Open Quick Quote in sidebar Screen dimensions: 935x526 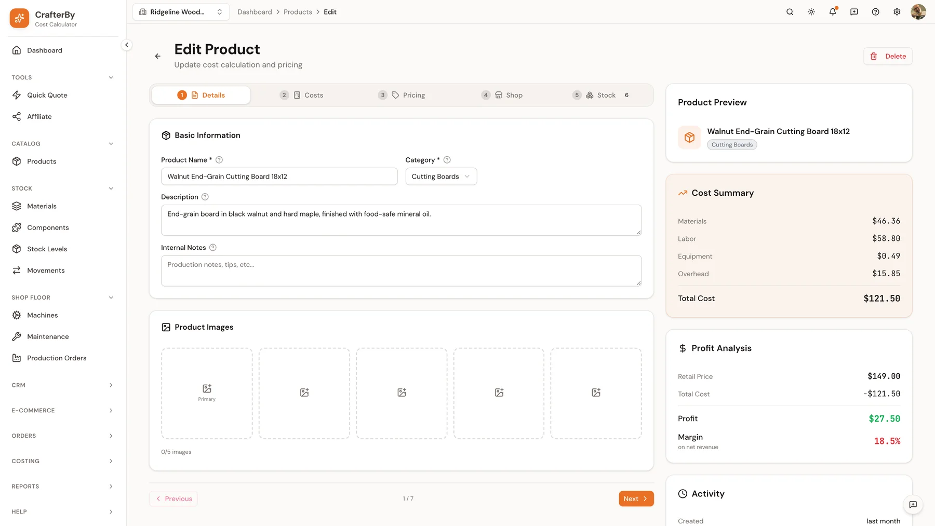pyautogui.click(x=63, y=95)
